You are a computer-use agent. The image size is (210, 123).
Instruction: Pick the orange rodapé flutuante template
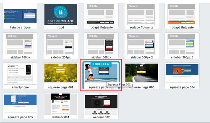182,16
